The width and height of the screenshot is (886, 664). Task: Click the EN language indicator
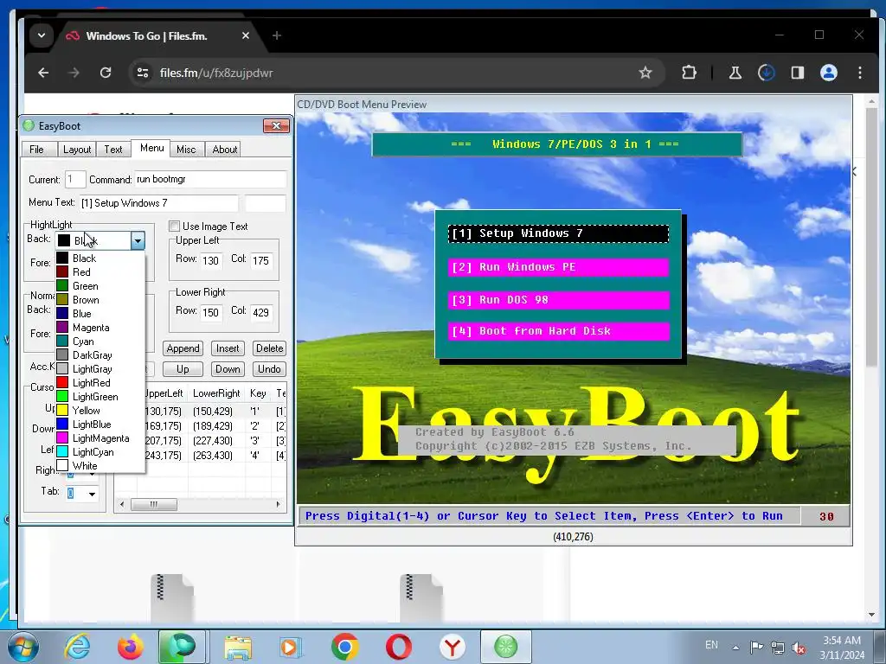(711, 645)
